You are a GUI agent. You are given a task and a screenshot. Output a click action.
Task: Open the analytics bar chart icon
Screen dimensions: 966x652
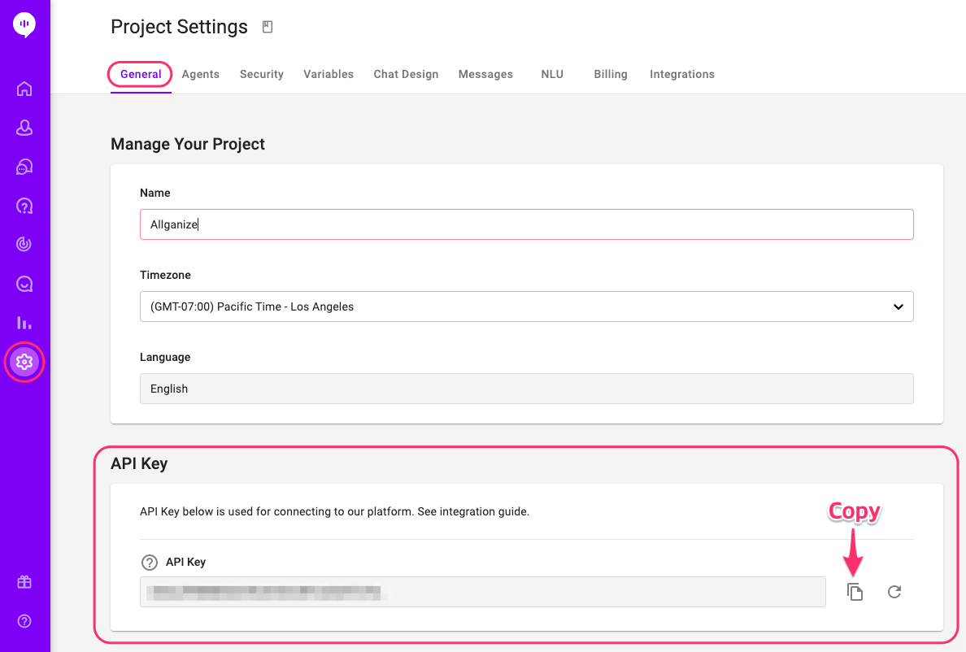(x=24, y=323)
